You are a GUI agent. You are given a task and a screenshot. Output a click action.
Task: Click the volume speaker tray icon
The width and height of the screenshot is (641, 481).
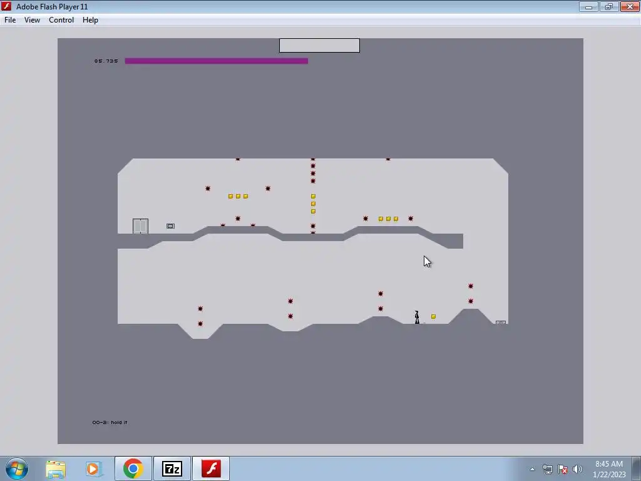coord(578,469)
